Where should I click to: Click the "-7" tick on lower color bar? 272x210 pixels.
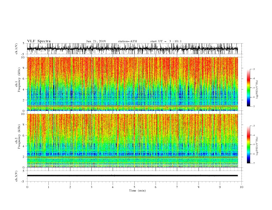(253, 163)
